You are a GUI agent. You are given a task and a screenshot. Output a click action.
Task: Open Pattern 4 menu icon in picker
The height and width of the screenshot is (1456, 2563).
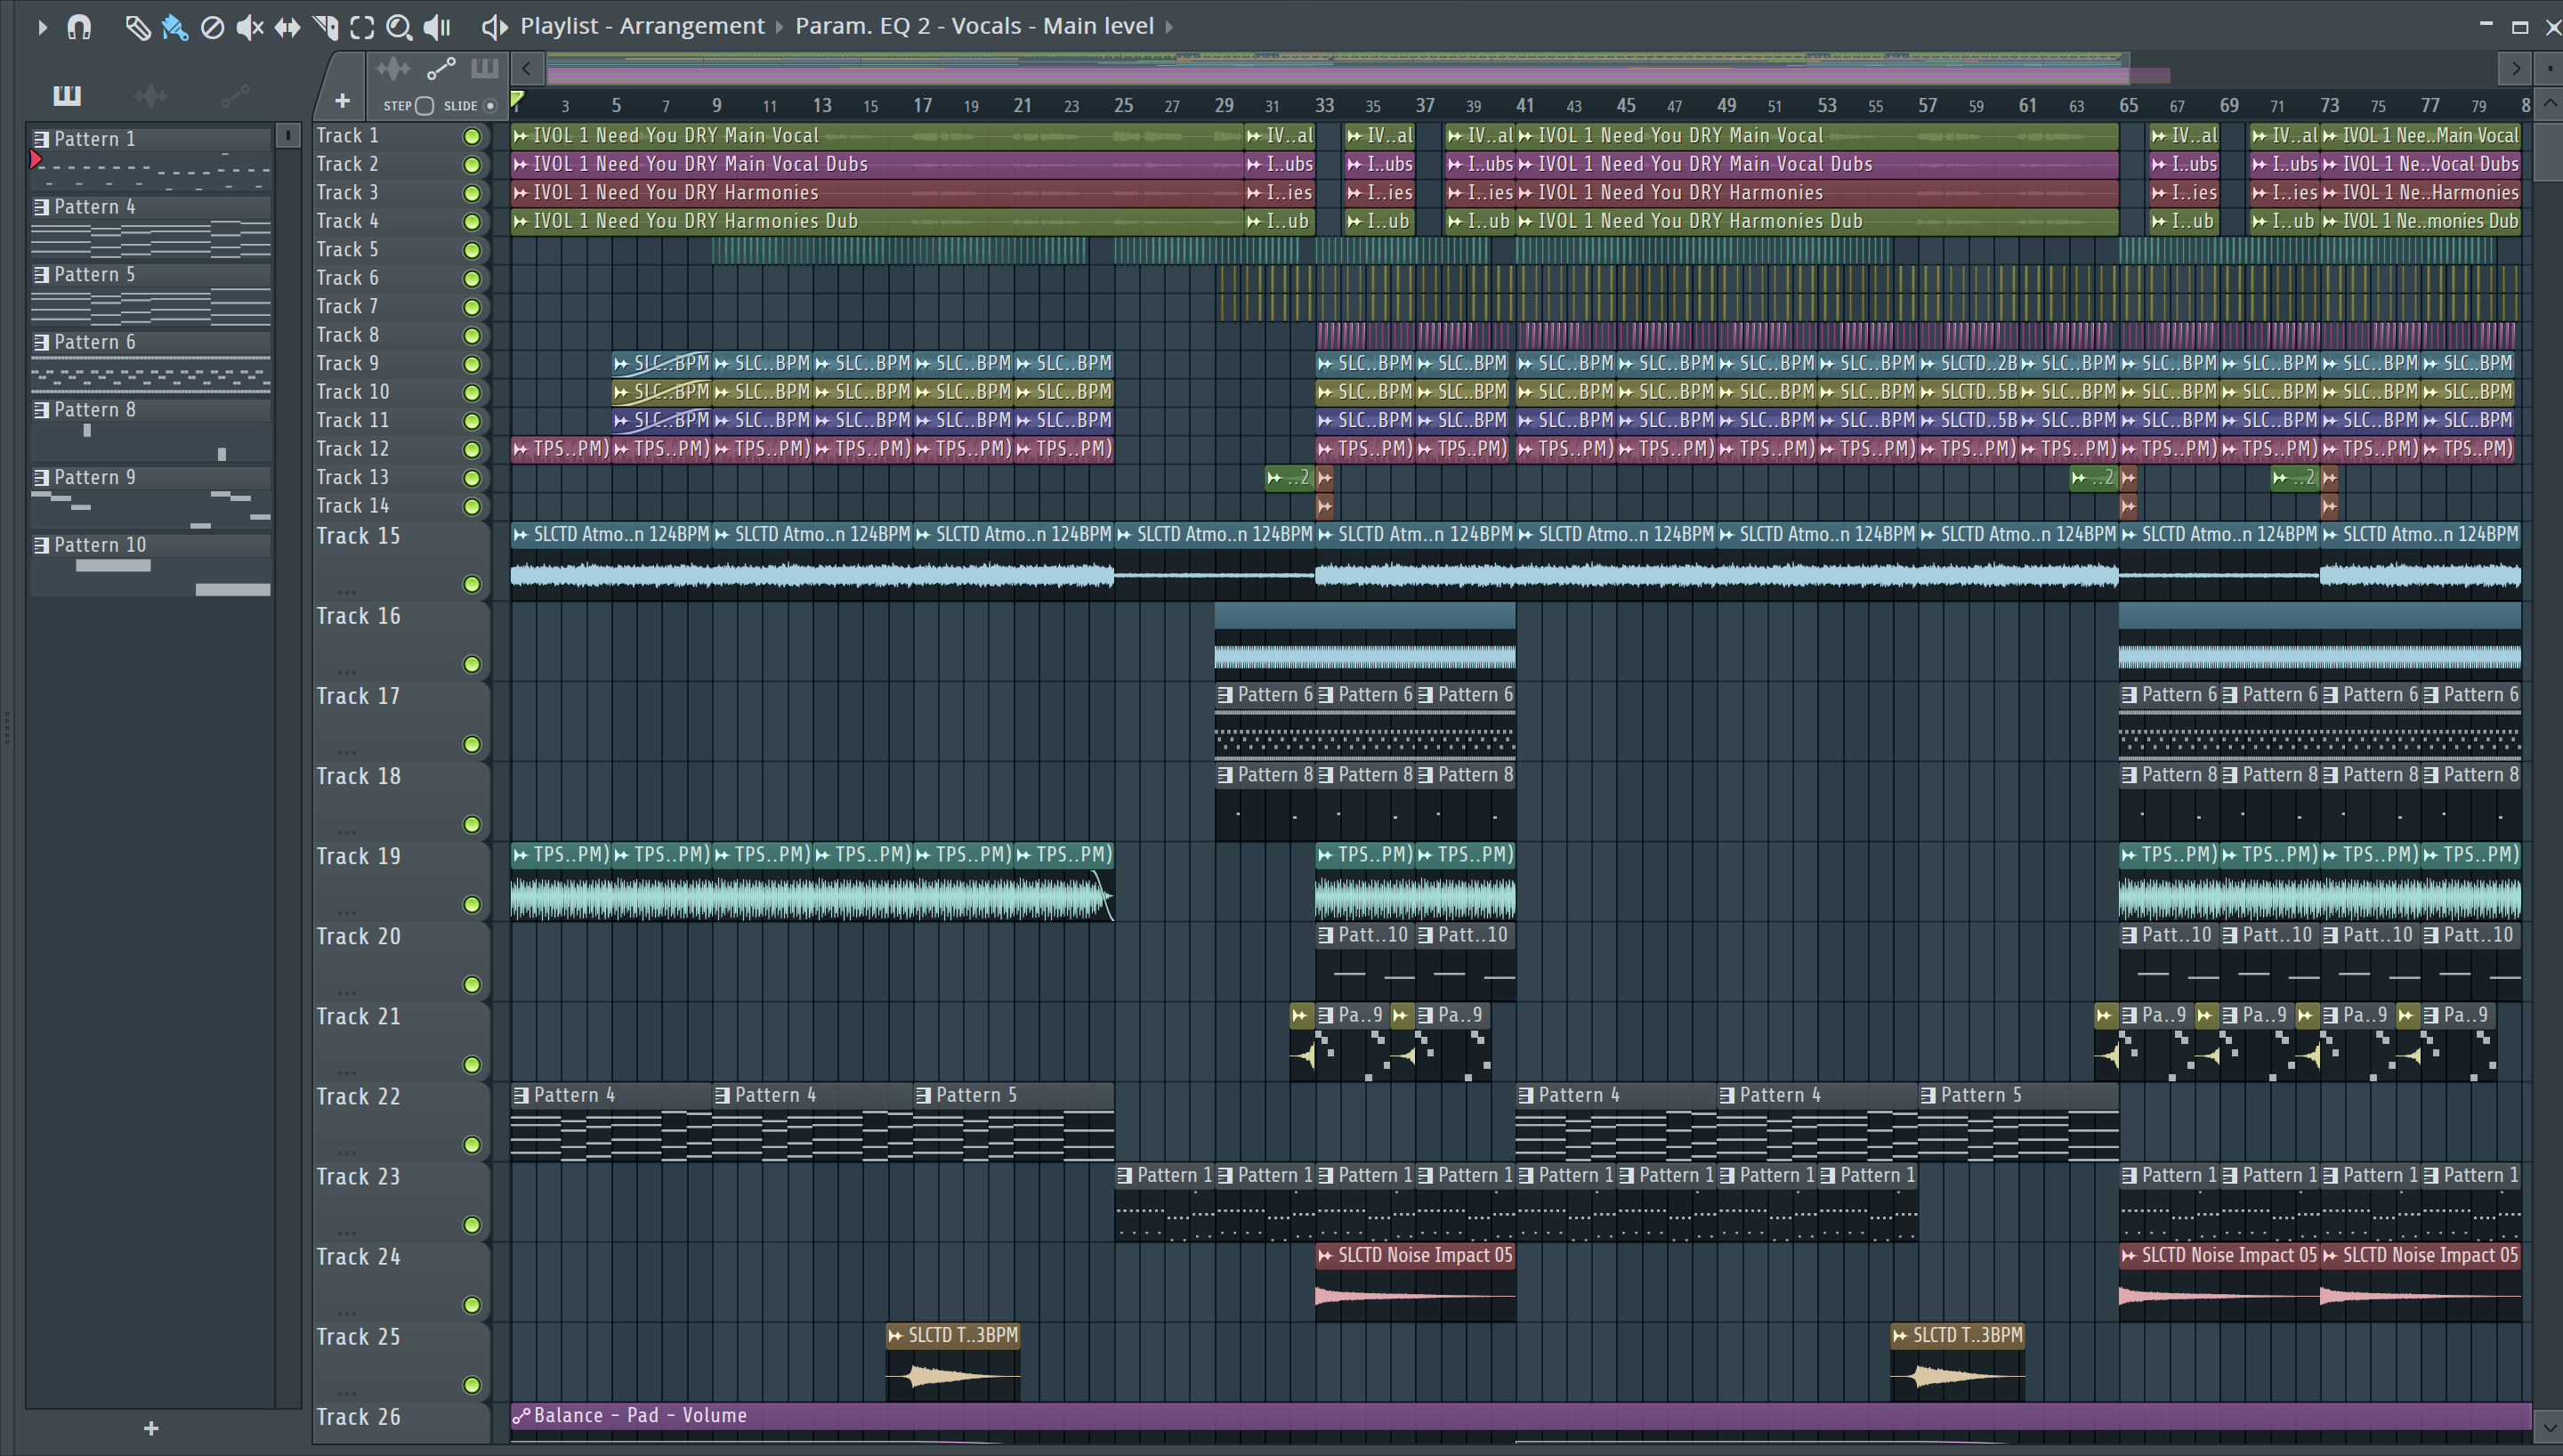[x=42, y=207]
